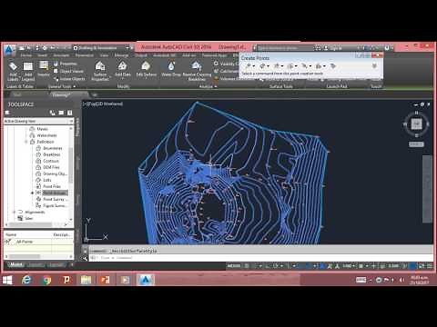This screenshot has width=437, height=327.
Task: Open the Home ribbon tab
Action: (x=26, y=55)
